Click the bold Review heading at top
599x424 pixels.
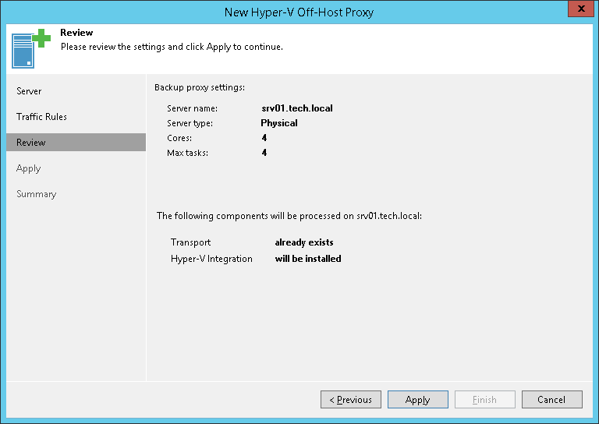tap(76, 33)
